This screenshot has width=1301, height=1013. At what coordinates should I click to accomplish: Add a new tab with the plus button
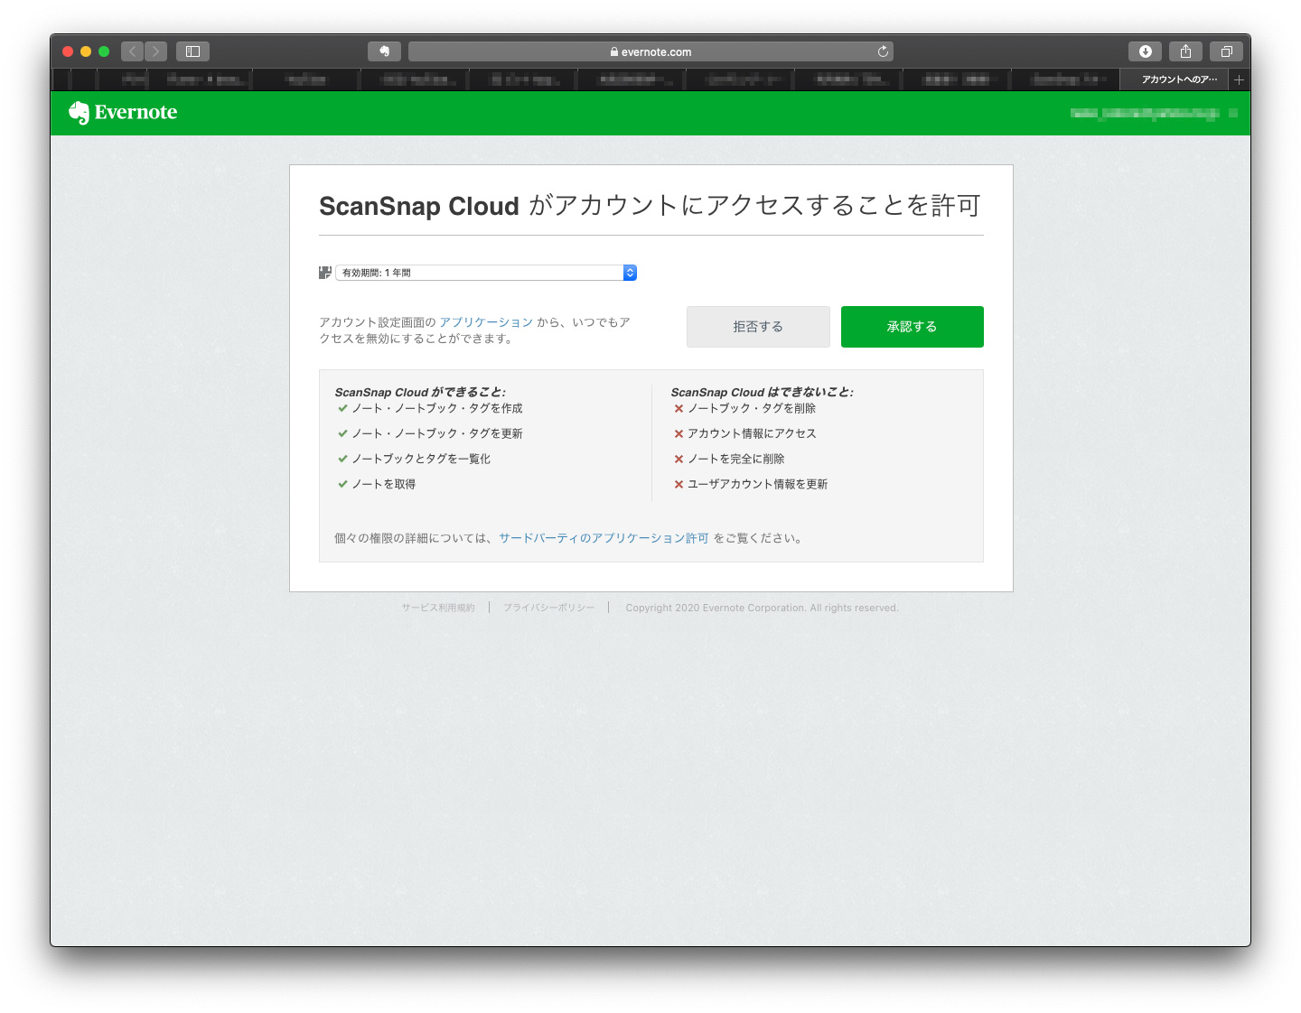click(1239, 79)
